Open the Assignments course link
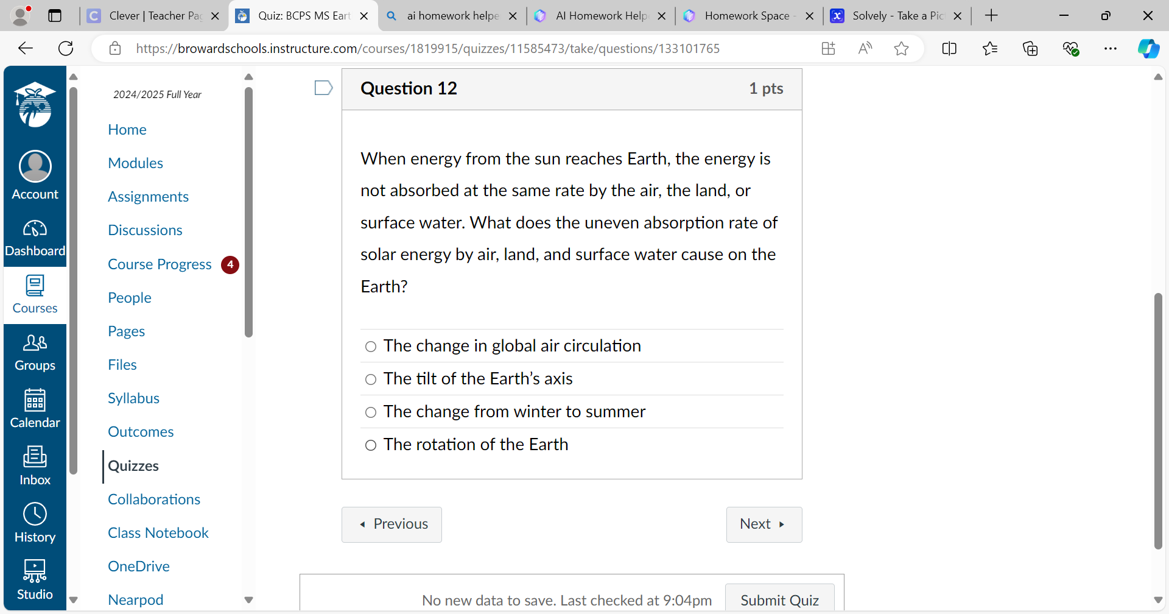Screen dimensions: 1169x614 pos(148,197)
